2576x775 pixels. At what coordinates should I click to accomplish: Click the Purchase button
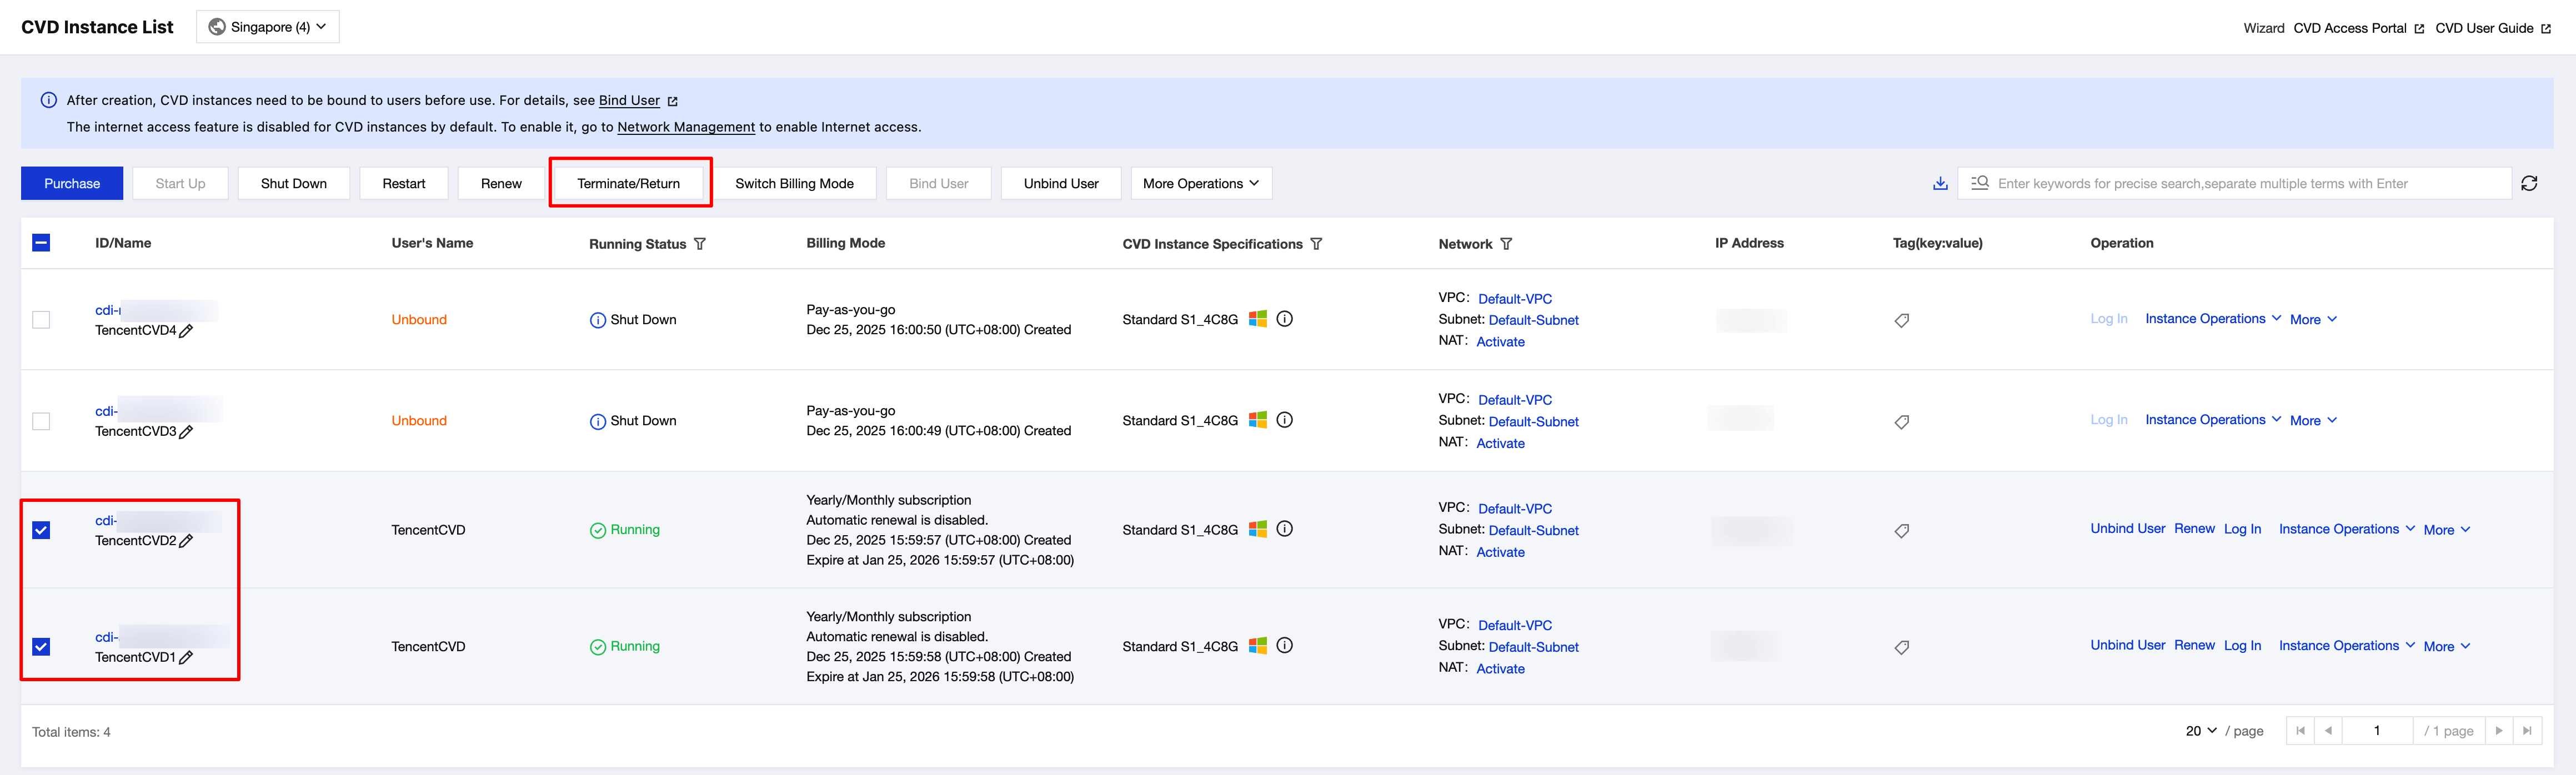(72, 183)
